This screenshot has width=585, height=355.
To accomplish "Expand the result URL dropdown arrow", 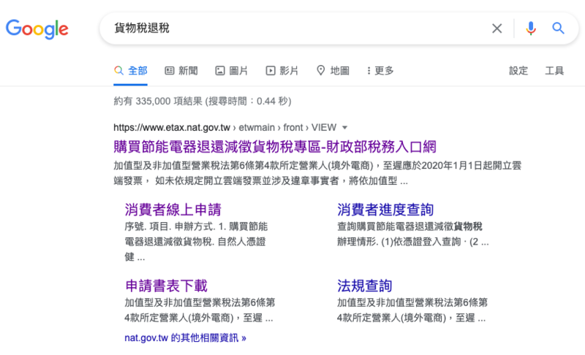I will 344,127.
